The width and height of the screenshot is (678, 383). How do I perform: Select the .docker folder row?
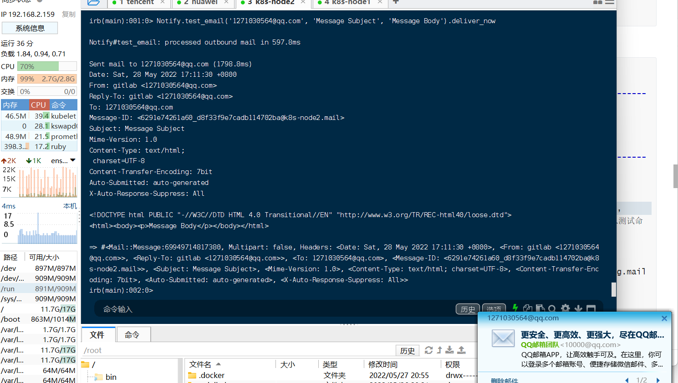pyautogui.click(x=331, y=375)
